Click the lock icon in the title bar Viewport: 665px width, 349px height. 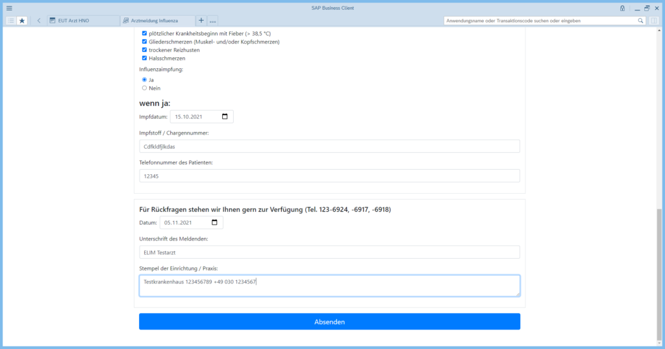click(622, 8)
